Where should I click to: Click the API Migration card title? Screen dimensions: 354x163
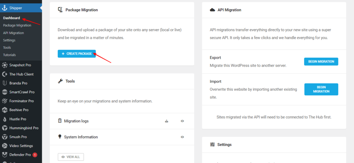tap(230, 10)
